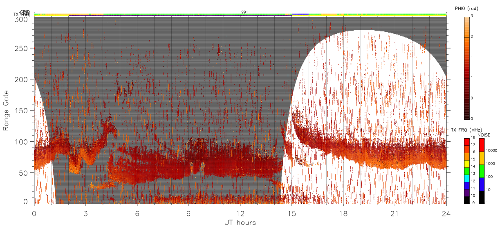
Task: Click the x-axis tick label 18 under the plot
Action: [x=343, y=213]
